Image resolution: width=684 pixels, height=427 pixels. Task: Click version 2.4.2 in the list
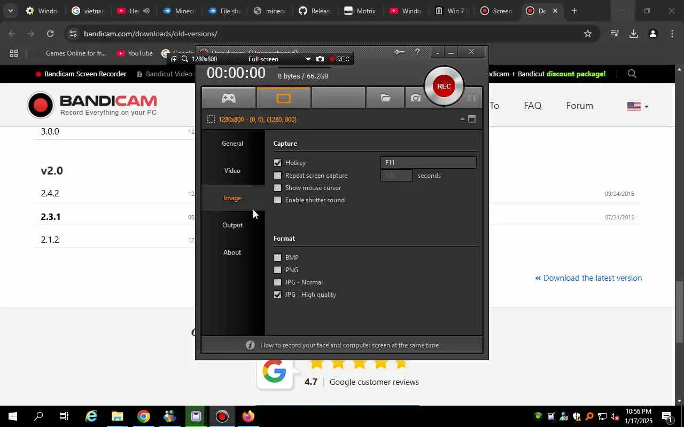point(50,194)
